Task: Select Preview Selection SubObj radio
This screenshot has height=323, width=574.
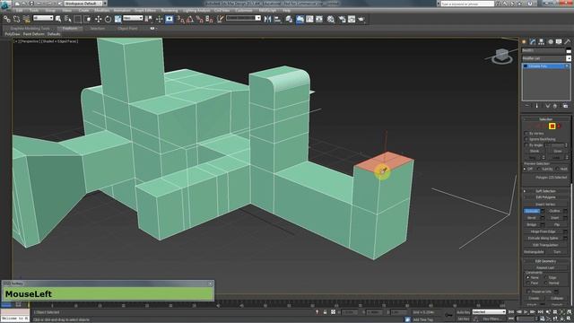Action: point(538,169)
